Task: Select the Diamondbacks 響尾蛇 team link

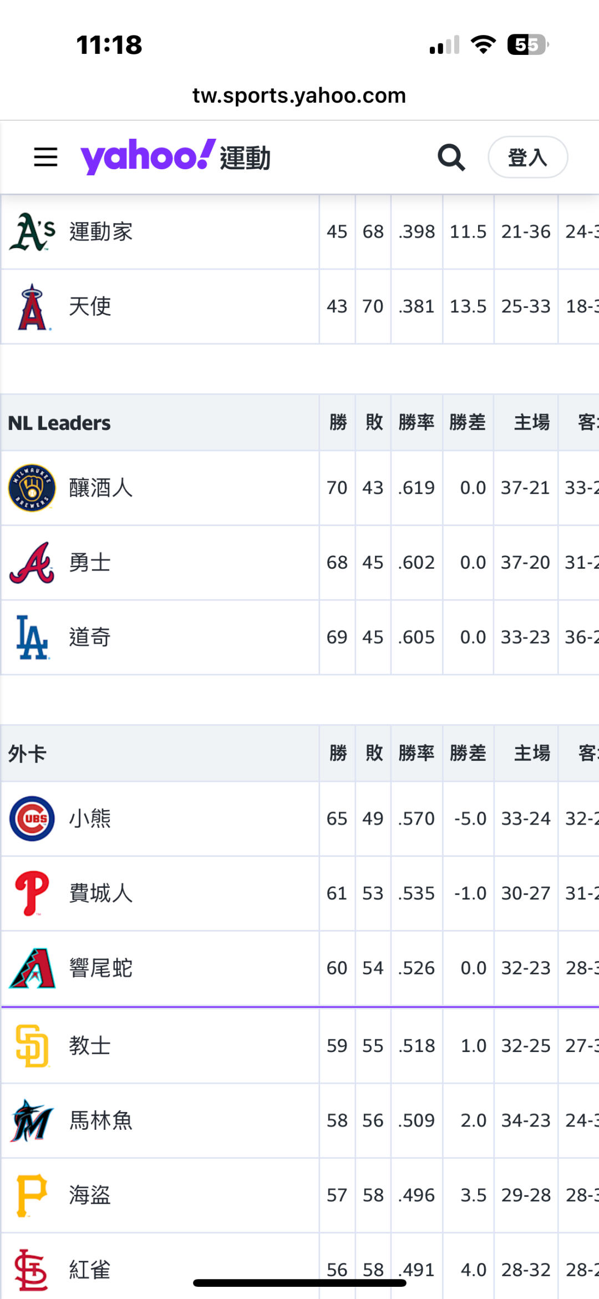Action: [101, 968]
